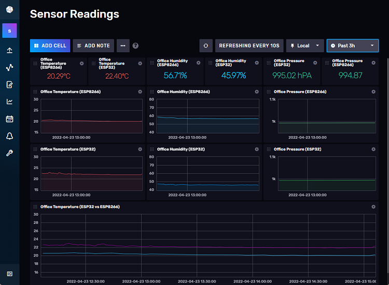The height and width of the screenshot is (285, 389).
Task: Click the manual refresh icon button
Action: pos(206,46)
